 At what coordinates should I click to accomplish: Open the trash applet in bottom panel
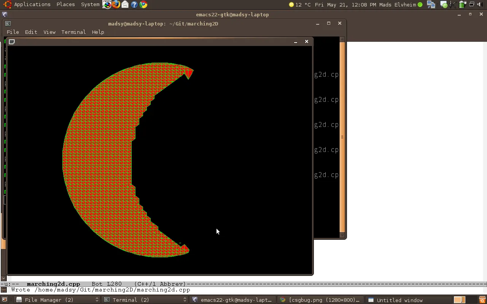(x=482, y=300)
